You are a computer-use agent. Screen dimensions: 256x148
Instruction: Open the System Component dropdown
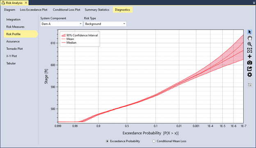pos(62,24)
